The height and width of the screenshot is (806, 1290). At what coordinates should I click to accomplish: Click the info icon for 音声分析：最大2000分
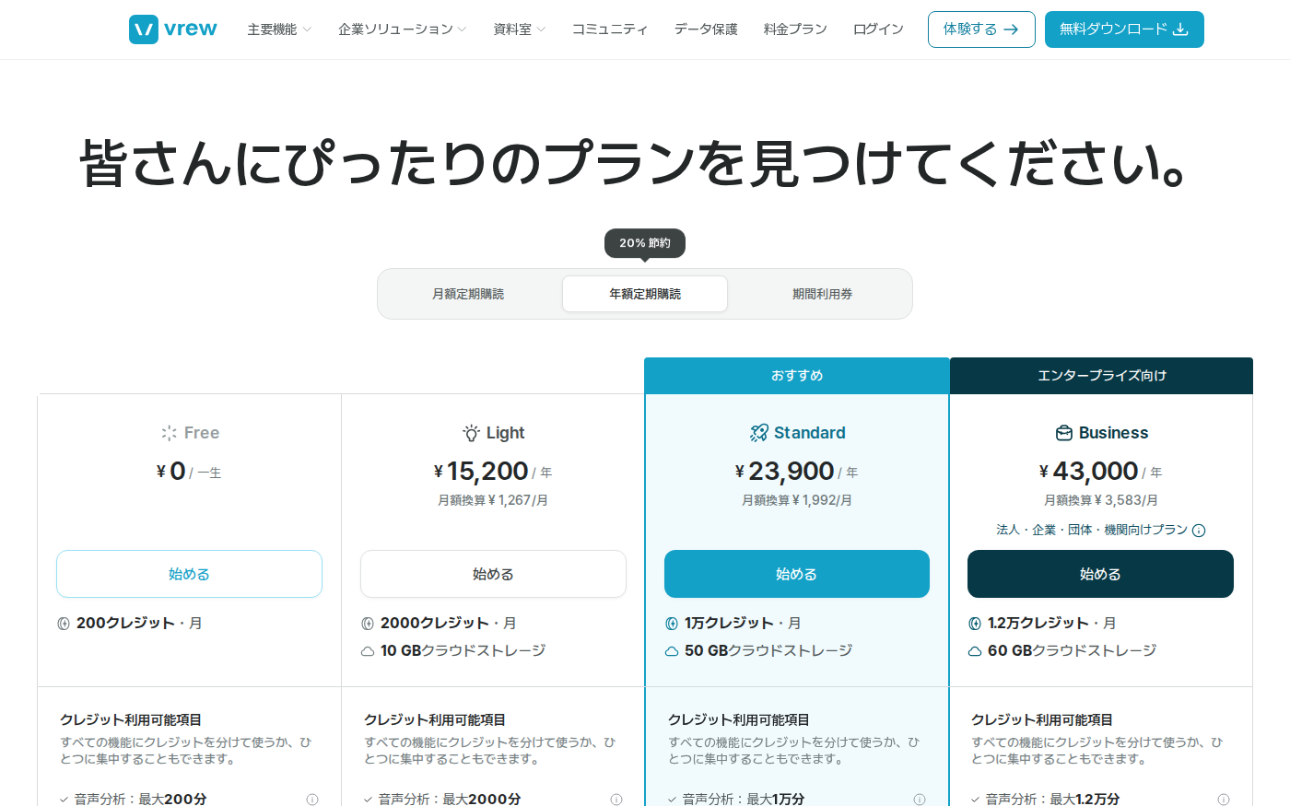[x=616, y=800]
